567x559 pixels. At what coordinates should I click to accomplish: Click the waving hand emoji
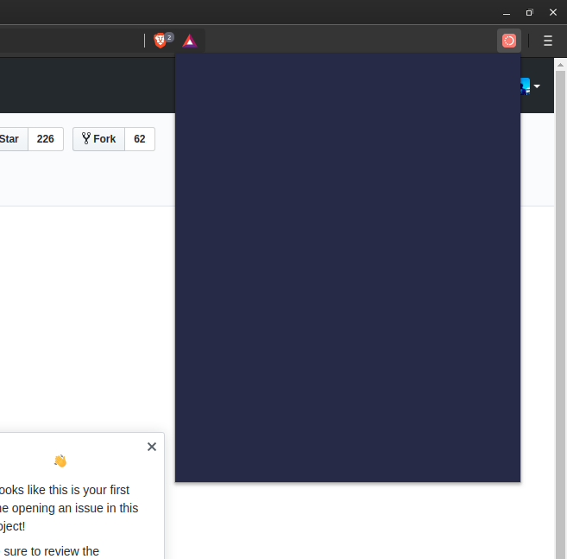pyautogui.click(x=60, y=461)
